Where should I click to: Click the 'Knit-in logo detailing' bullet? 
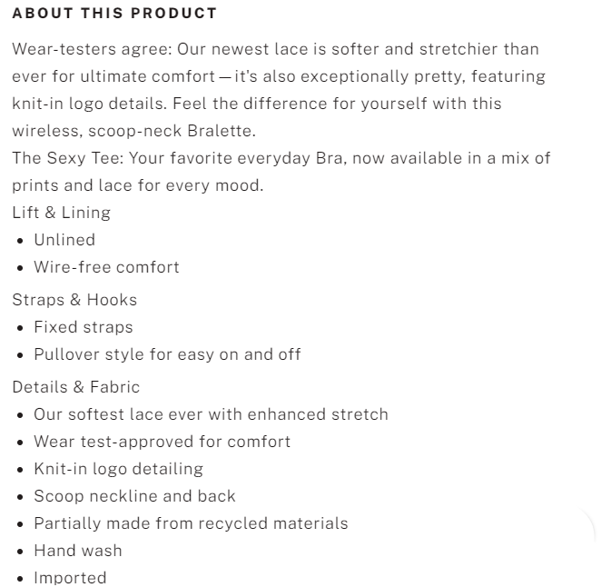[x=119, y=469]
